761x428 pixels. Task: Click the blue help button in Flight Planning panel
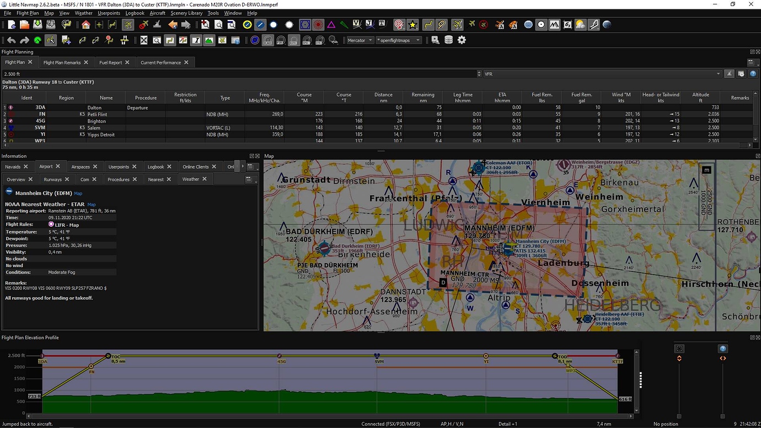point(753,73)
